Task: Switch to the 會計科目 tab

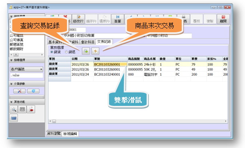Action: point(88,42)
